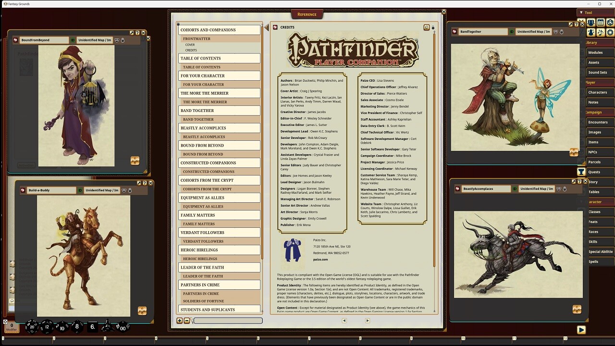Click the next-page arrow on the Reference window
This screenshot has width=615, height=346.
click(x=367, y=321)
